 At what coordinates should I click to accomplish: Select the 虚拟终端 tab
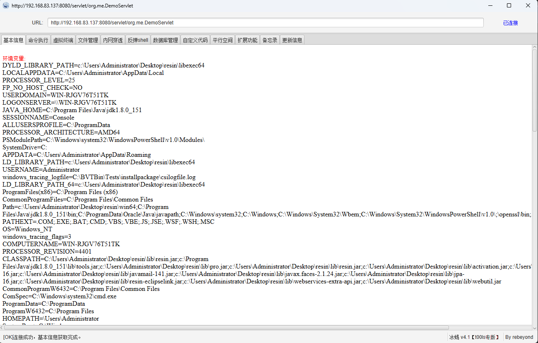pos(63,40)
